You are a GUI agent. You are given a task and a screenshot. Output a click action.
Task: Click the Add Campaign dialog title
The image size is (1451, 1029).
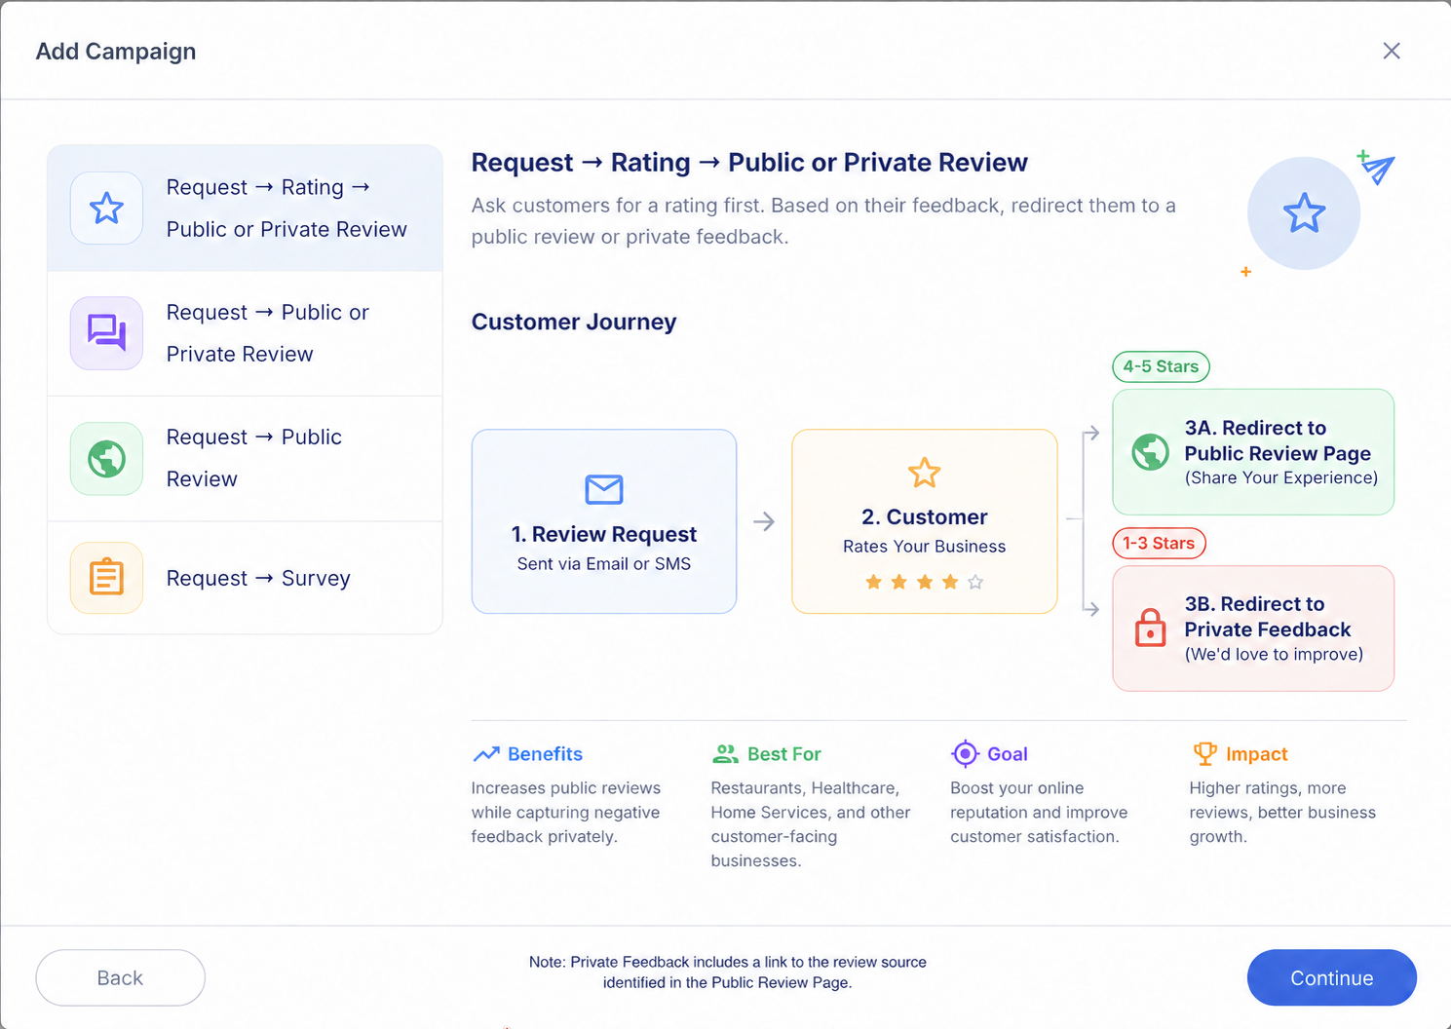pos(116,52)
